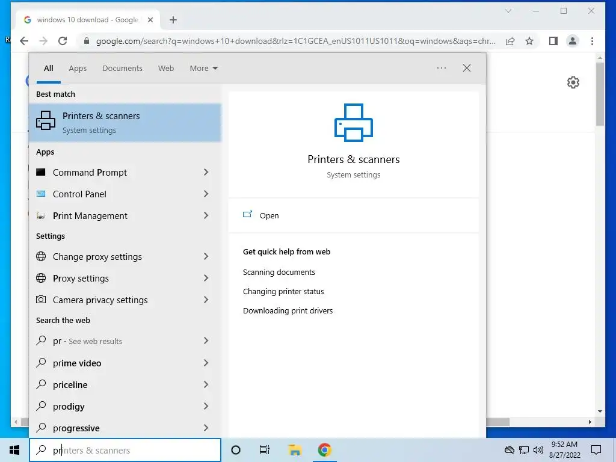Expand Print Management result arrow
The image size is (616, 462).
tap(206, 215)
